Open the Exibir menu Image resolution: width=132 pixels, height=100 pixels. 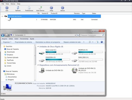pos(17,39)
